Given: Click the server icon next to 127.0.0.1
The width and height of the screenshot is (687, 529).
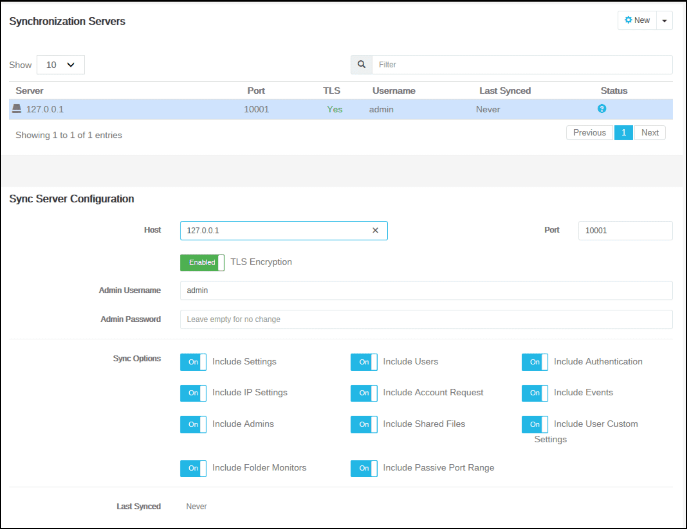Looking at the screenshot, I should click(17, 109).
